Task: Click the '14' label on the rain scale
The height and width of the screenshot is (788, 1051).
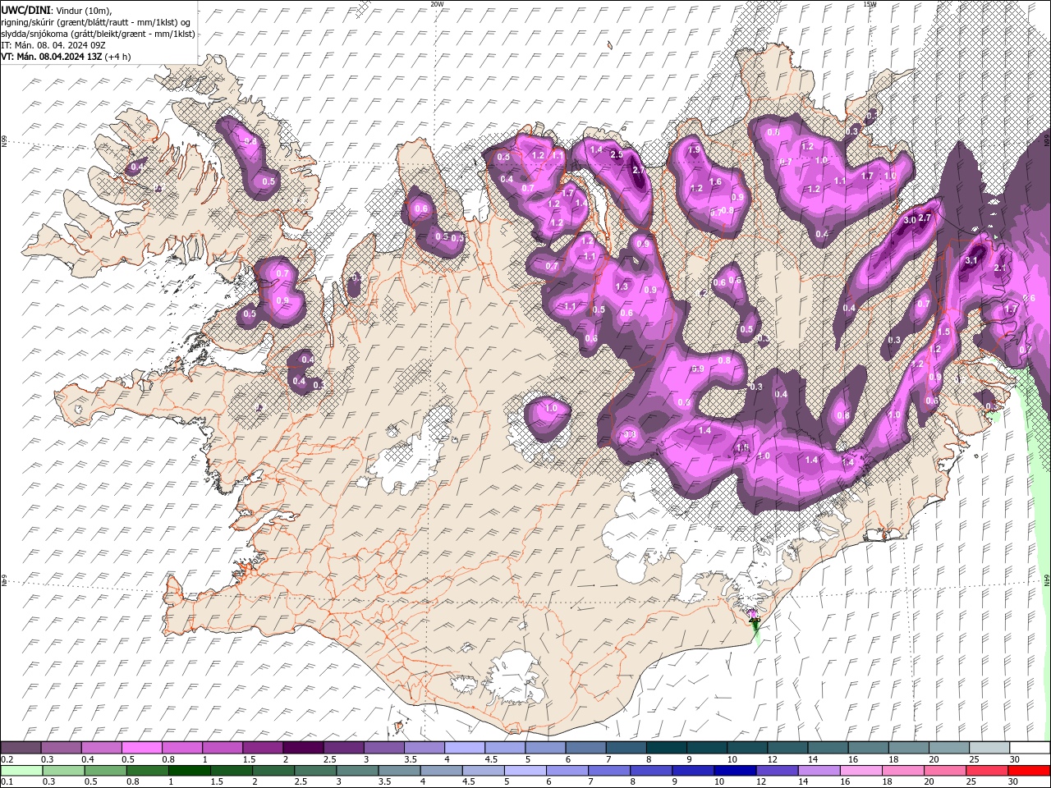Action: (802, 782)
